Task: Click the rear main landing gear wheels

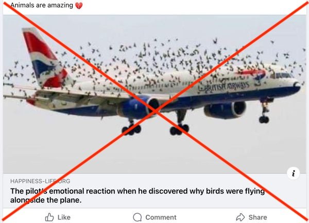Action: pyautogui.click(x=131, y=130)
